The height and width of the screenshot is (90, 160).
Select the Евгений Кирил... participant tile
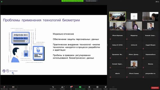tap(117, 64)
